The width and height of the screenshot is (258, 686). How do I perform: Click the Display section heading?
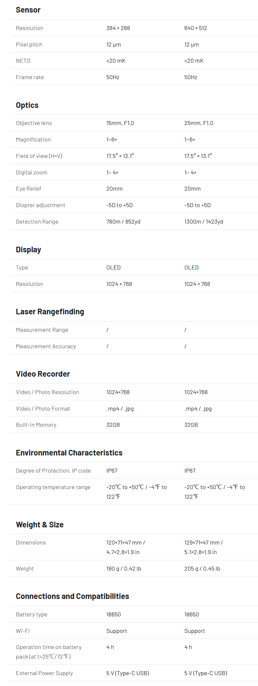(28, 250)
